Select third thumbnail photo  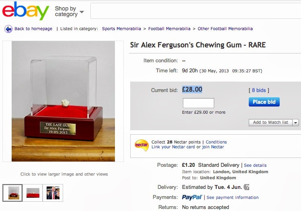pos(53,193)
